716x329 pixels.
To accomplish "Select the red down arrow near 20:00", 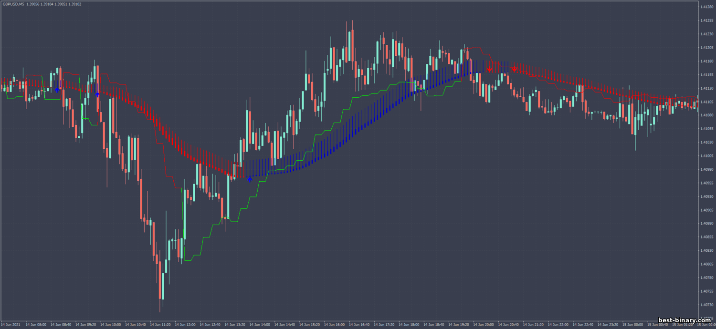I will point(489,69).
